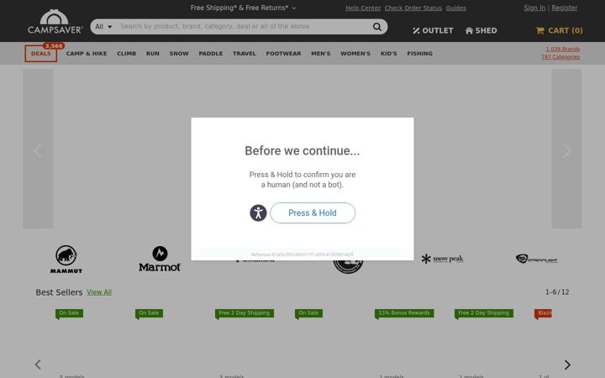Image resolution: width=605 pixels, height=378 pixels.
Task: Go to the previous hero banner slide
Action: point(38,150)
